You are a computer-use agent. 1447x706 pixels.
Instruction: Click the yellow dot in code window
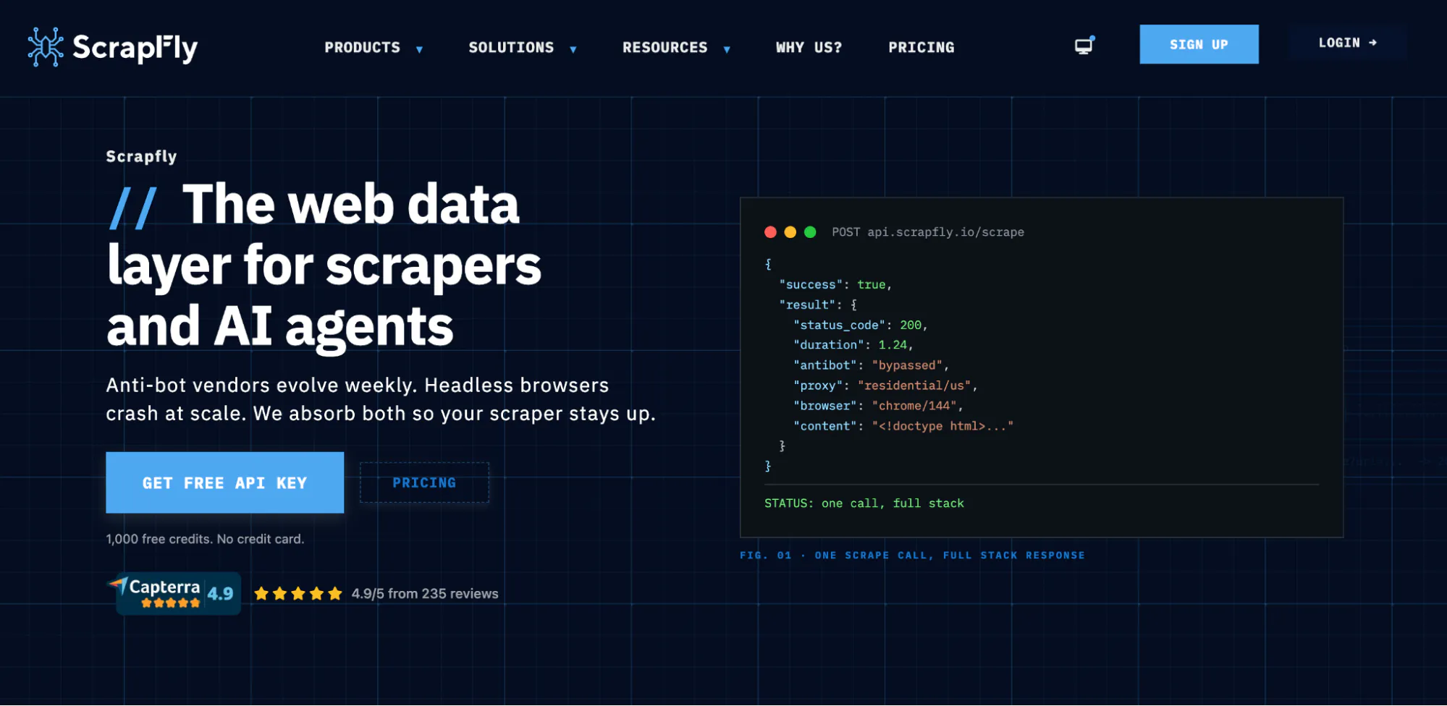click(790, 232)
